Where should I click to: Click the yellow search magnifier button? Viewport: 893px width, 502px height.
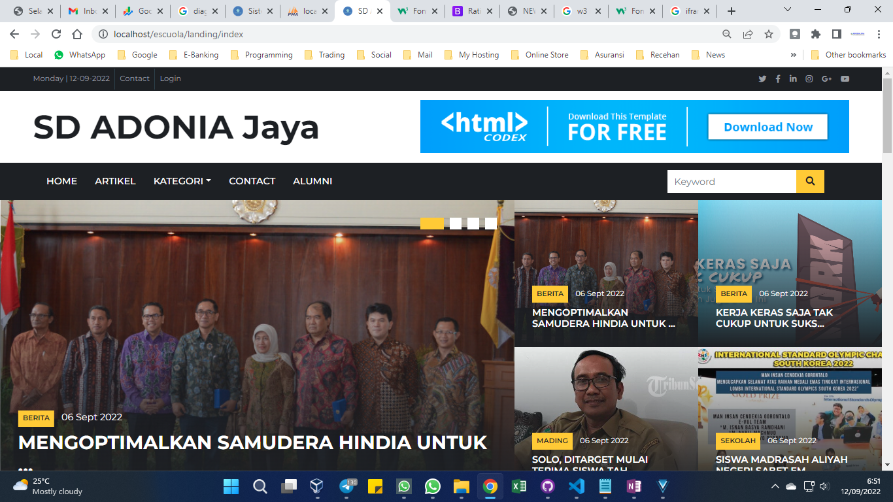tap(810, 182)
